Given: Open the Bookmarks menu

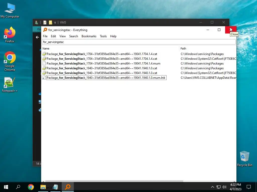Looking at the screenshot, I should tap(89, 36).
